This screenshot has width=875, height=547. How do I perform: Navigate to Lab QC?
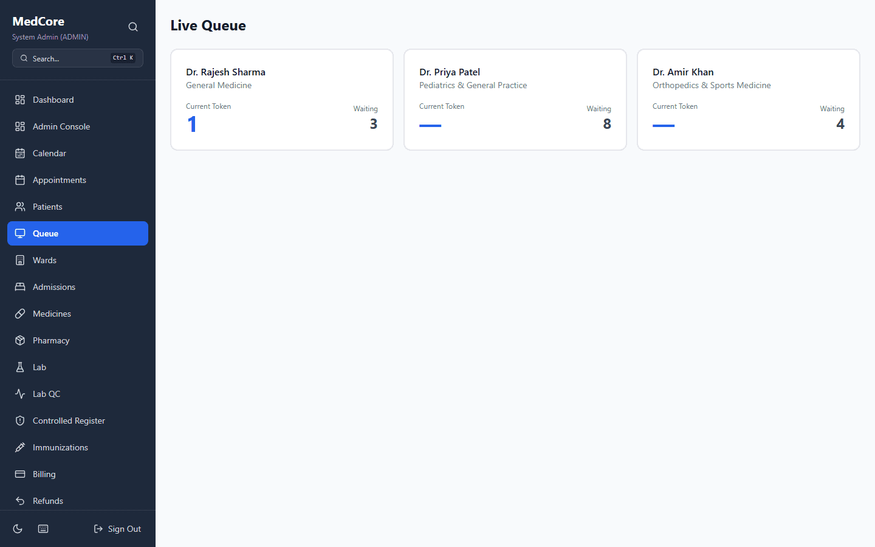(x=46, y=394)
